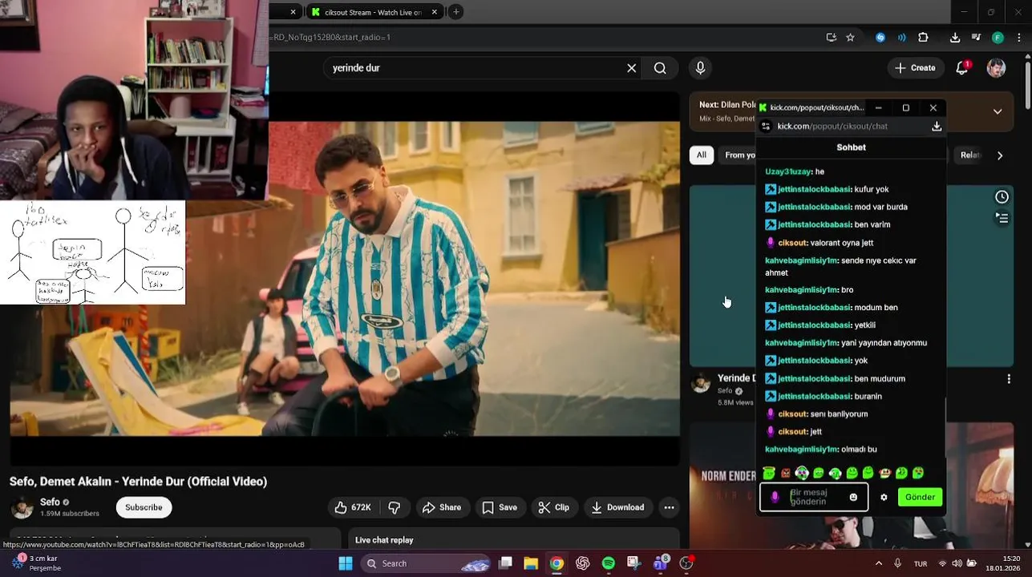Viewport: 1032px width, 577px height.
Task: Expand the Next Dilan Polat mix panel
Action: click(998, 111)
